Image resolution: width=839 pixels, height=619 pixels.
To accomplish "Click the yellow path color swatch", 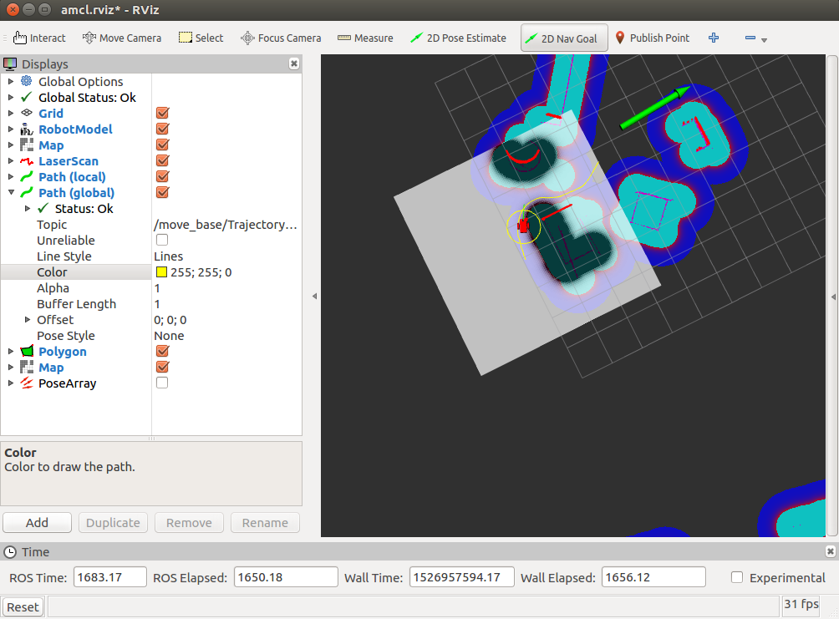I will (161, 272).
